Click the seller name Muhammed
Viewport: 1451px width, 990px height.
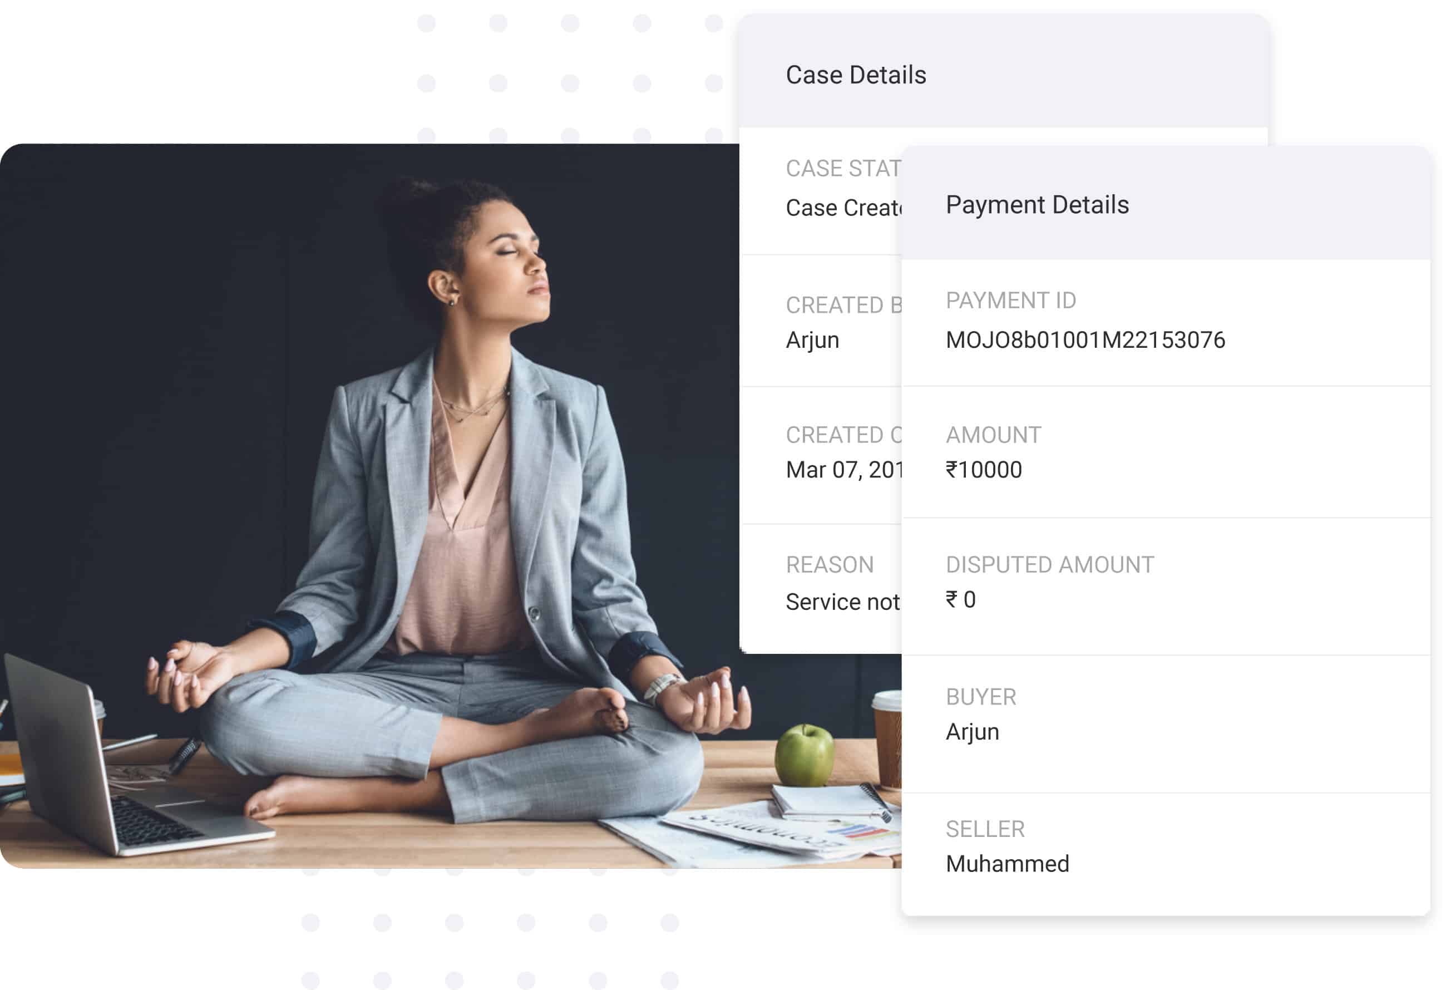click(1007, 864)
